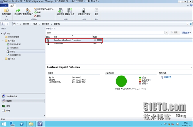Open the Properties ribbon icon
The image size is (193, 127).
pos(96,10)
